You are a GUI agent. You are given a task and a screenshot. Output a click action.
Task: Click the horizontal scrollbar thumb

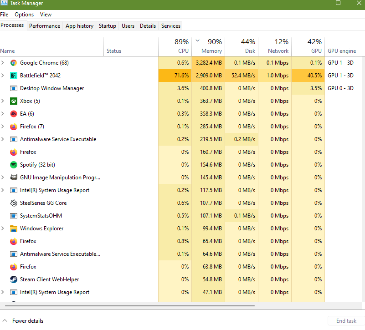pyautogui.click(x=130, y=306)
